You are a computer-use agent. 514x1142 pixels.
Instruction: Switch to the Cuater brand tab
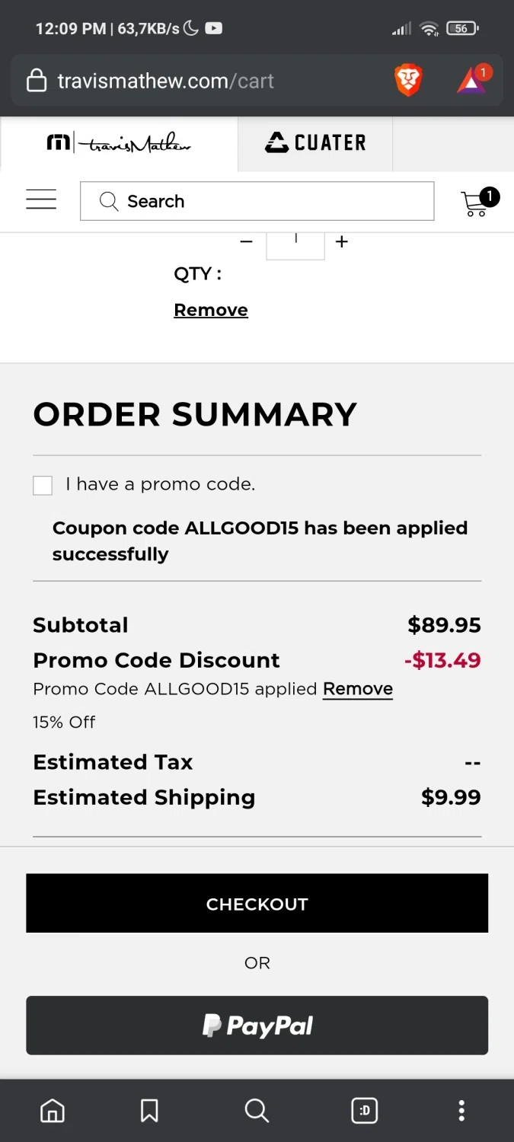tap(315, 143)
